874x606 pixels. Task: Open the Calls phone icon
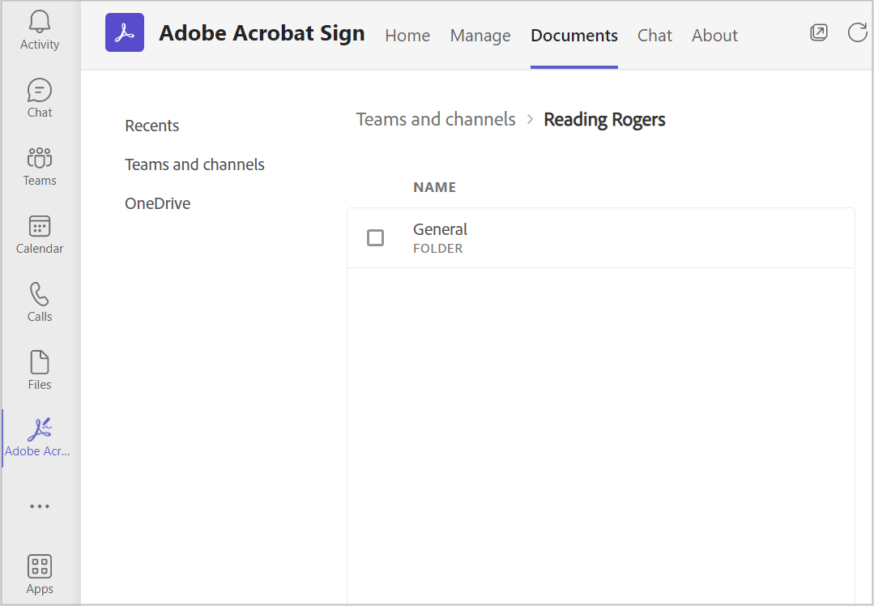click(40, 303)
